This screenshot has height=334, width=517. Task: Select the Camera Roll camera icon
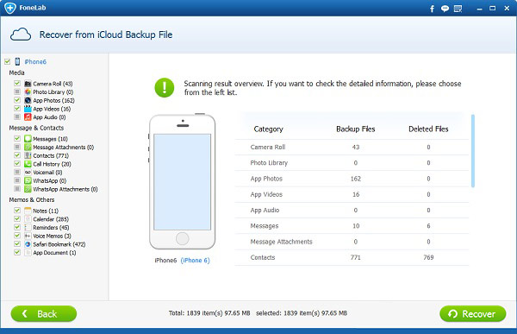click(28, 84)
